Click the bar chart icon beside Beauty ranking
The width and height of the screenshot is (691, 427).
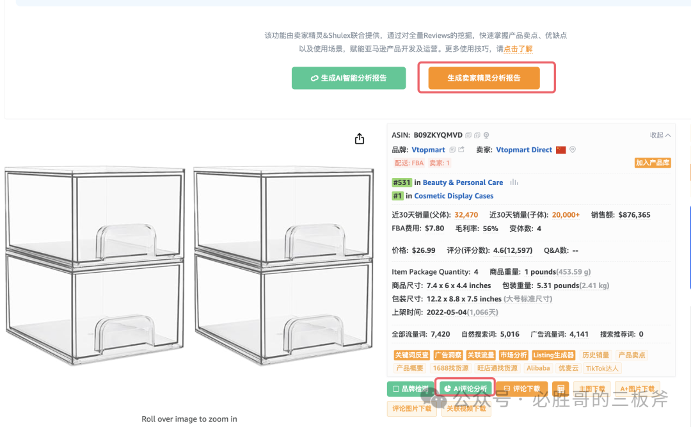(514, 182)
